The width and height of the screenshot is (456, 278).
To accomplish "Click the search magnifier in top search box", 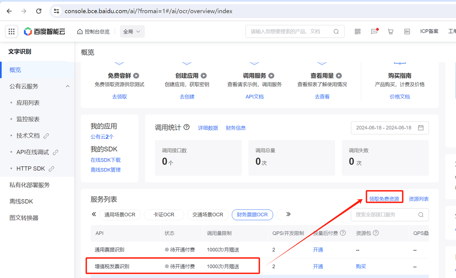I will (x=336, y=32).
